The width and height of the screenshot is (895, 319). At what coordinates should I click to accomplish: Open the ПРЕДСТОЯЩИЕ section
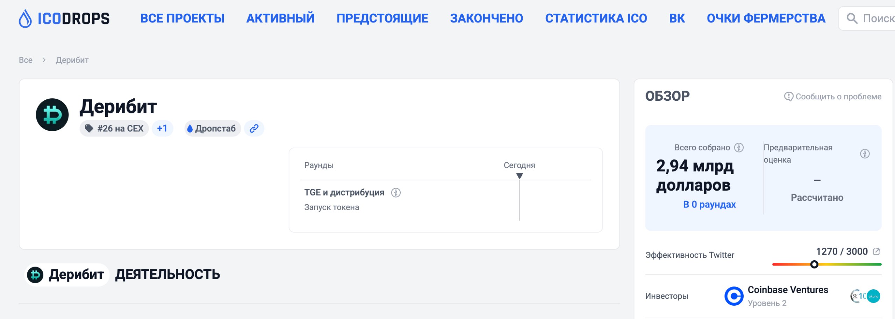(x=382, y=19)
